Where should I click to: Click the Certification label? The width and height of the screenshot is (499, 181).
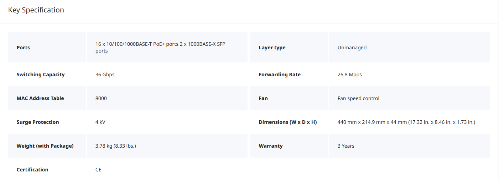[32, 170]
